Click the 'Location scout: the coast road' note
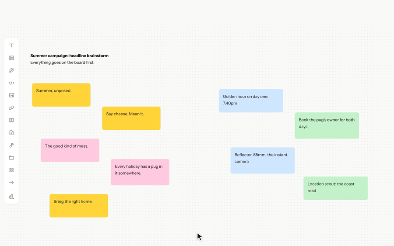This screenshot has width=394, height=246. click(x=335, y=188)
